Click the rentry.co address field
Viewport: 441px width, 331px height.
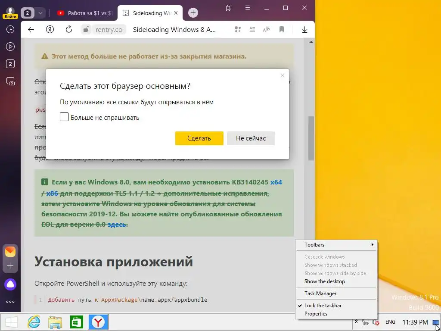pyautogui.click(x=109, y=30)
